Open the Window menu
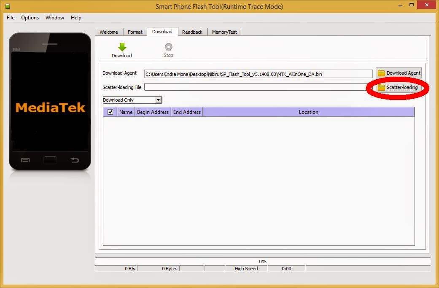 [x=55, y=18]
